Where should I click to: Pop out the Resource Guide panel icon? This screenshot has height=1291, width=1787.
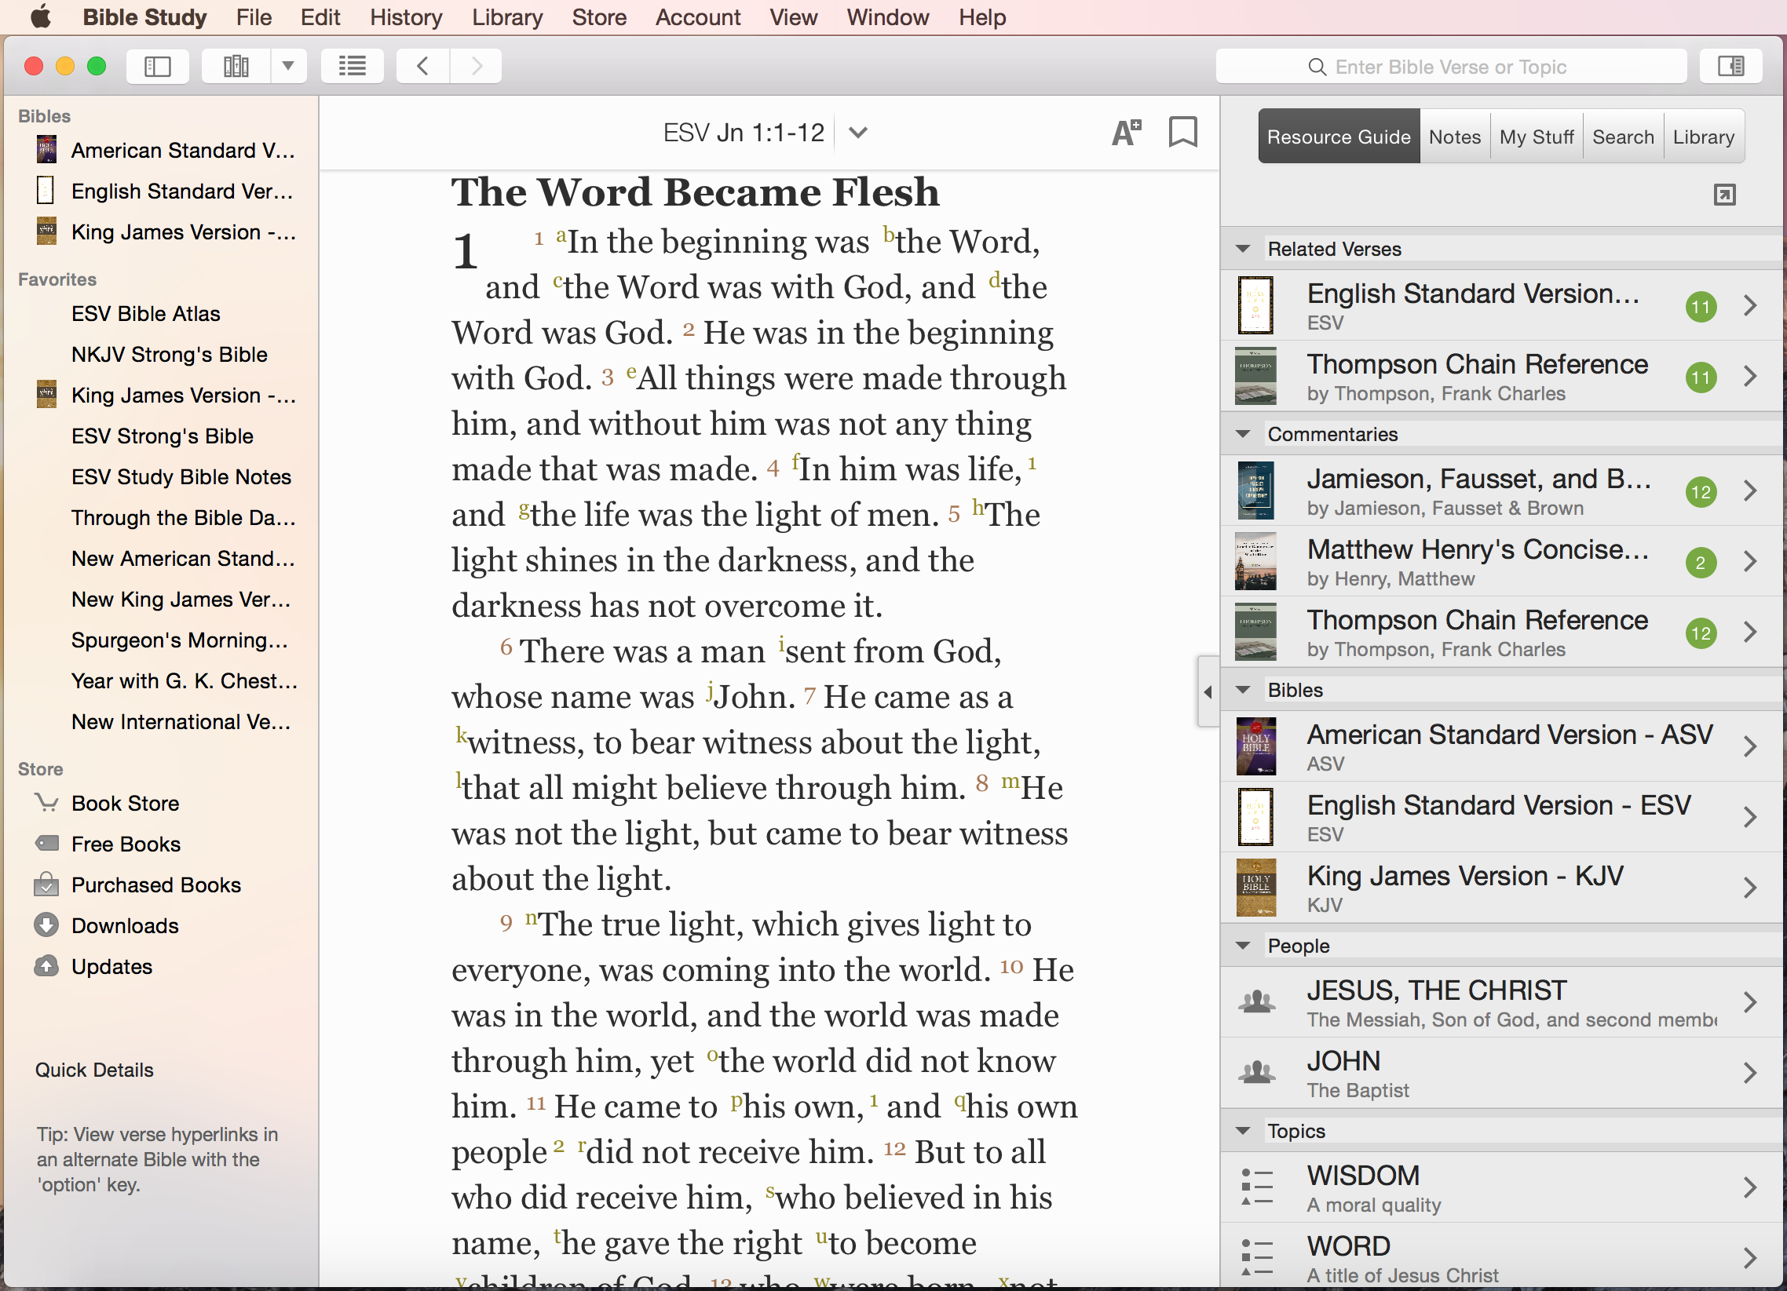(x=1724, y=195)
